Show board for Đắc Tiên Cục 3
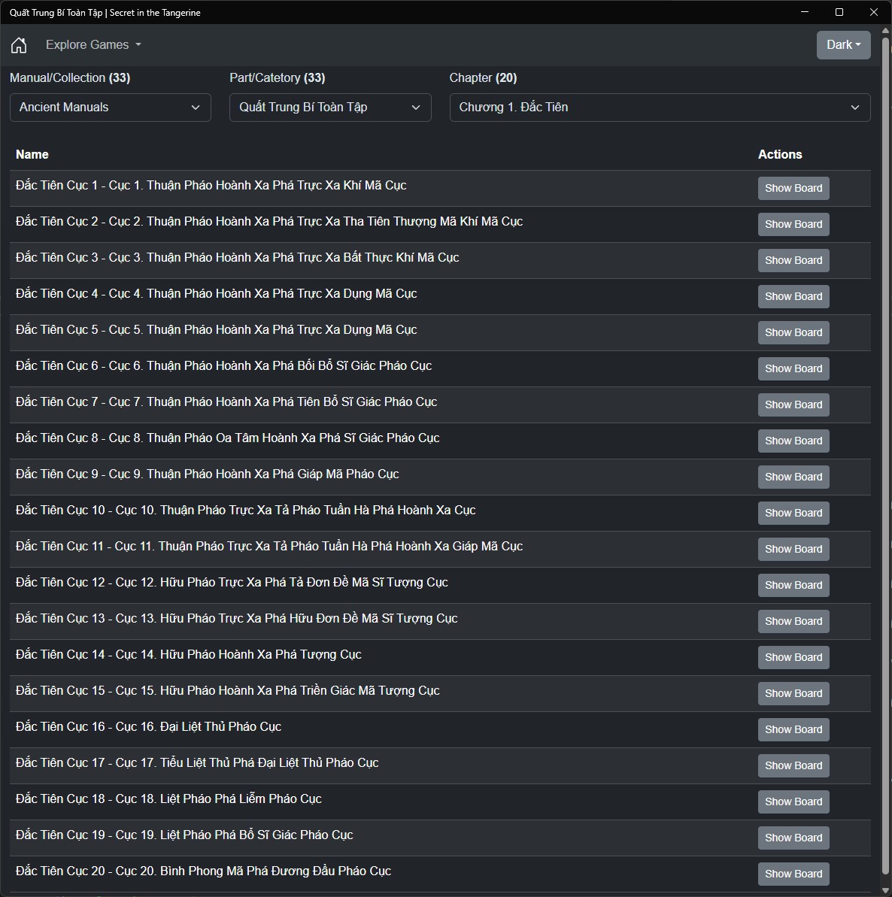This screenshot has height=897, width=892. 793,260
